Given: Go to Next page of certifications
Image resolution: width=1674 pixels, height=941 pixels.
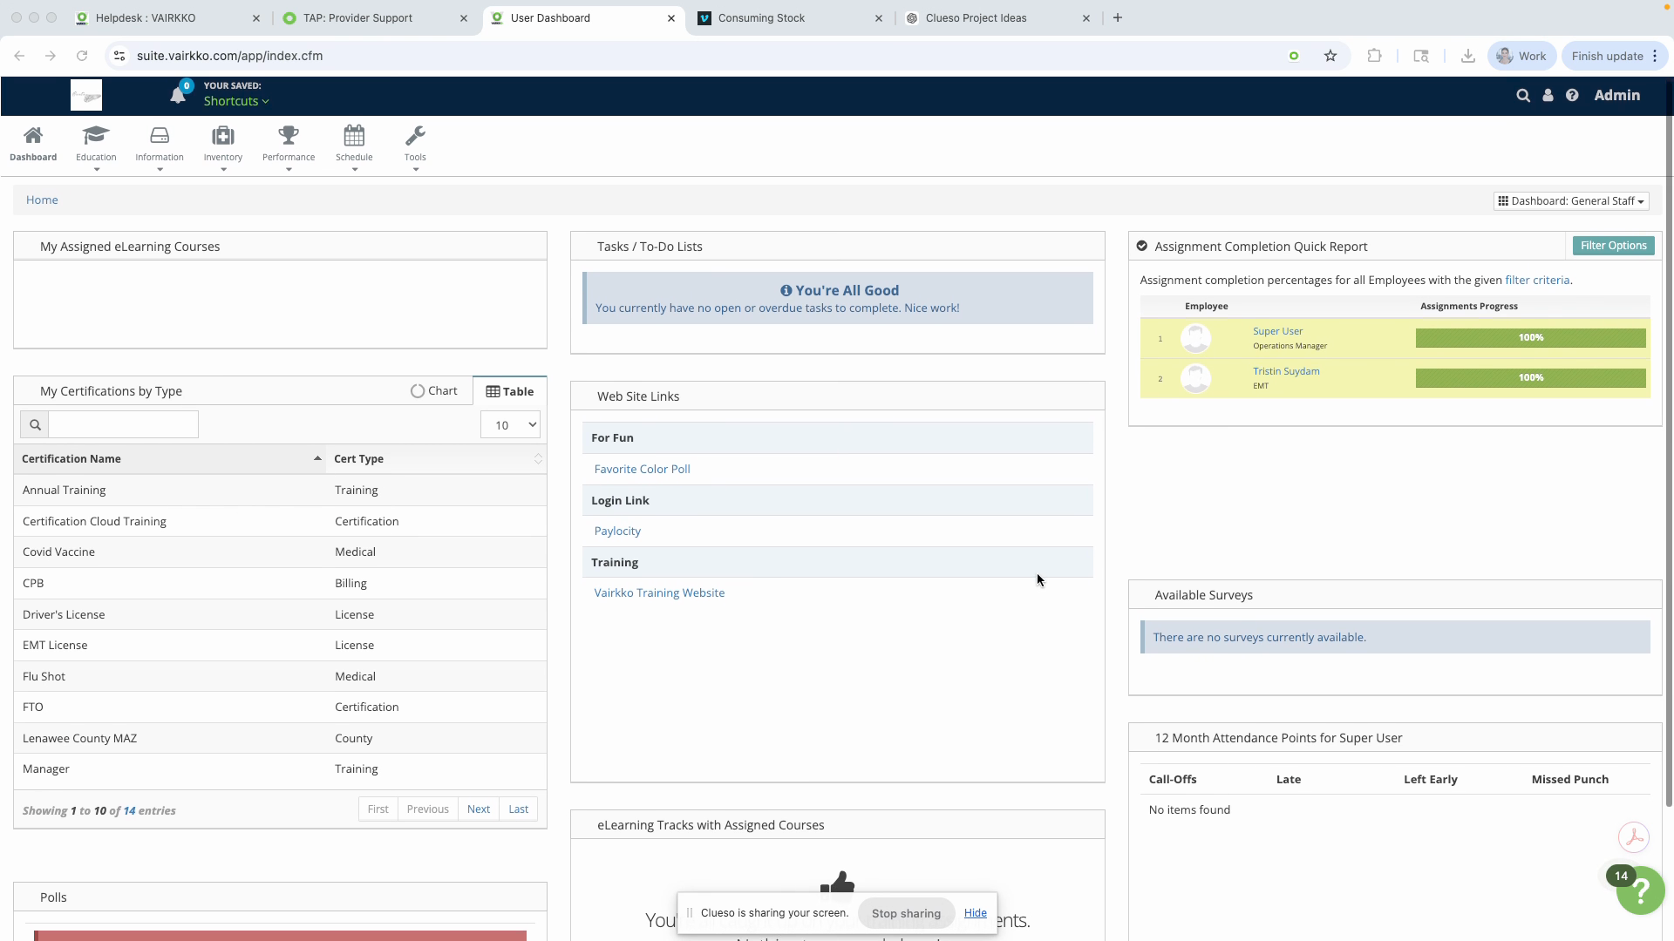Looking at the screenshot, I should point(479,809).
